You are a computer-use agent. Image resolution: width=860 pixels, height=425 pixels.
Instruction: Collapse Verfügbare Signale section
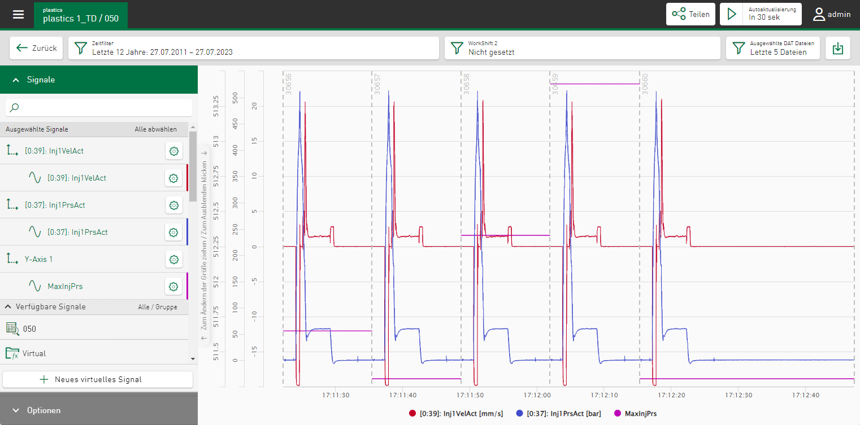(x=9, y=306)
